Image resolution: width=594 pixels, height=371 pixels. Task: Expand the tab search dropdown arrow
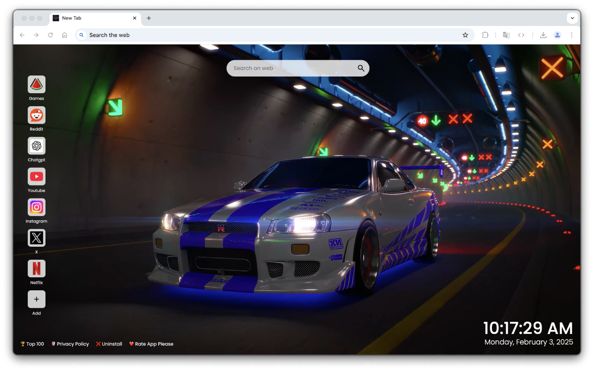coord(572,18)
